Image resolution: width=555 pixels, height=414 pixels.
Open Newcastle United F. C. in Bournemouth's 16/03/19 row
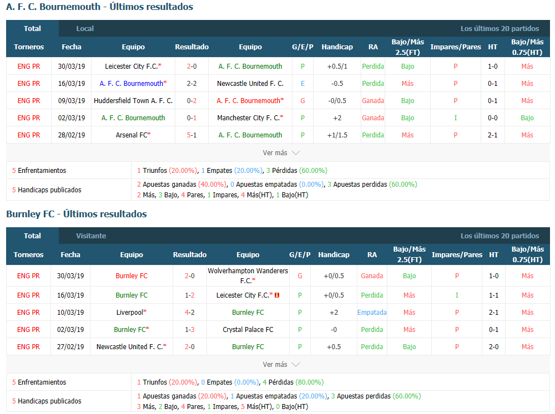pos(250,84)
